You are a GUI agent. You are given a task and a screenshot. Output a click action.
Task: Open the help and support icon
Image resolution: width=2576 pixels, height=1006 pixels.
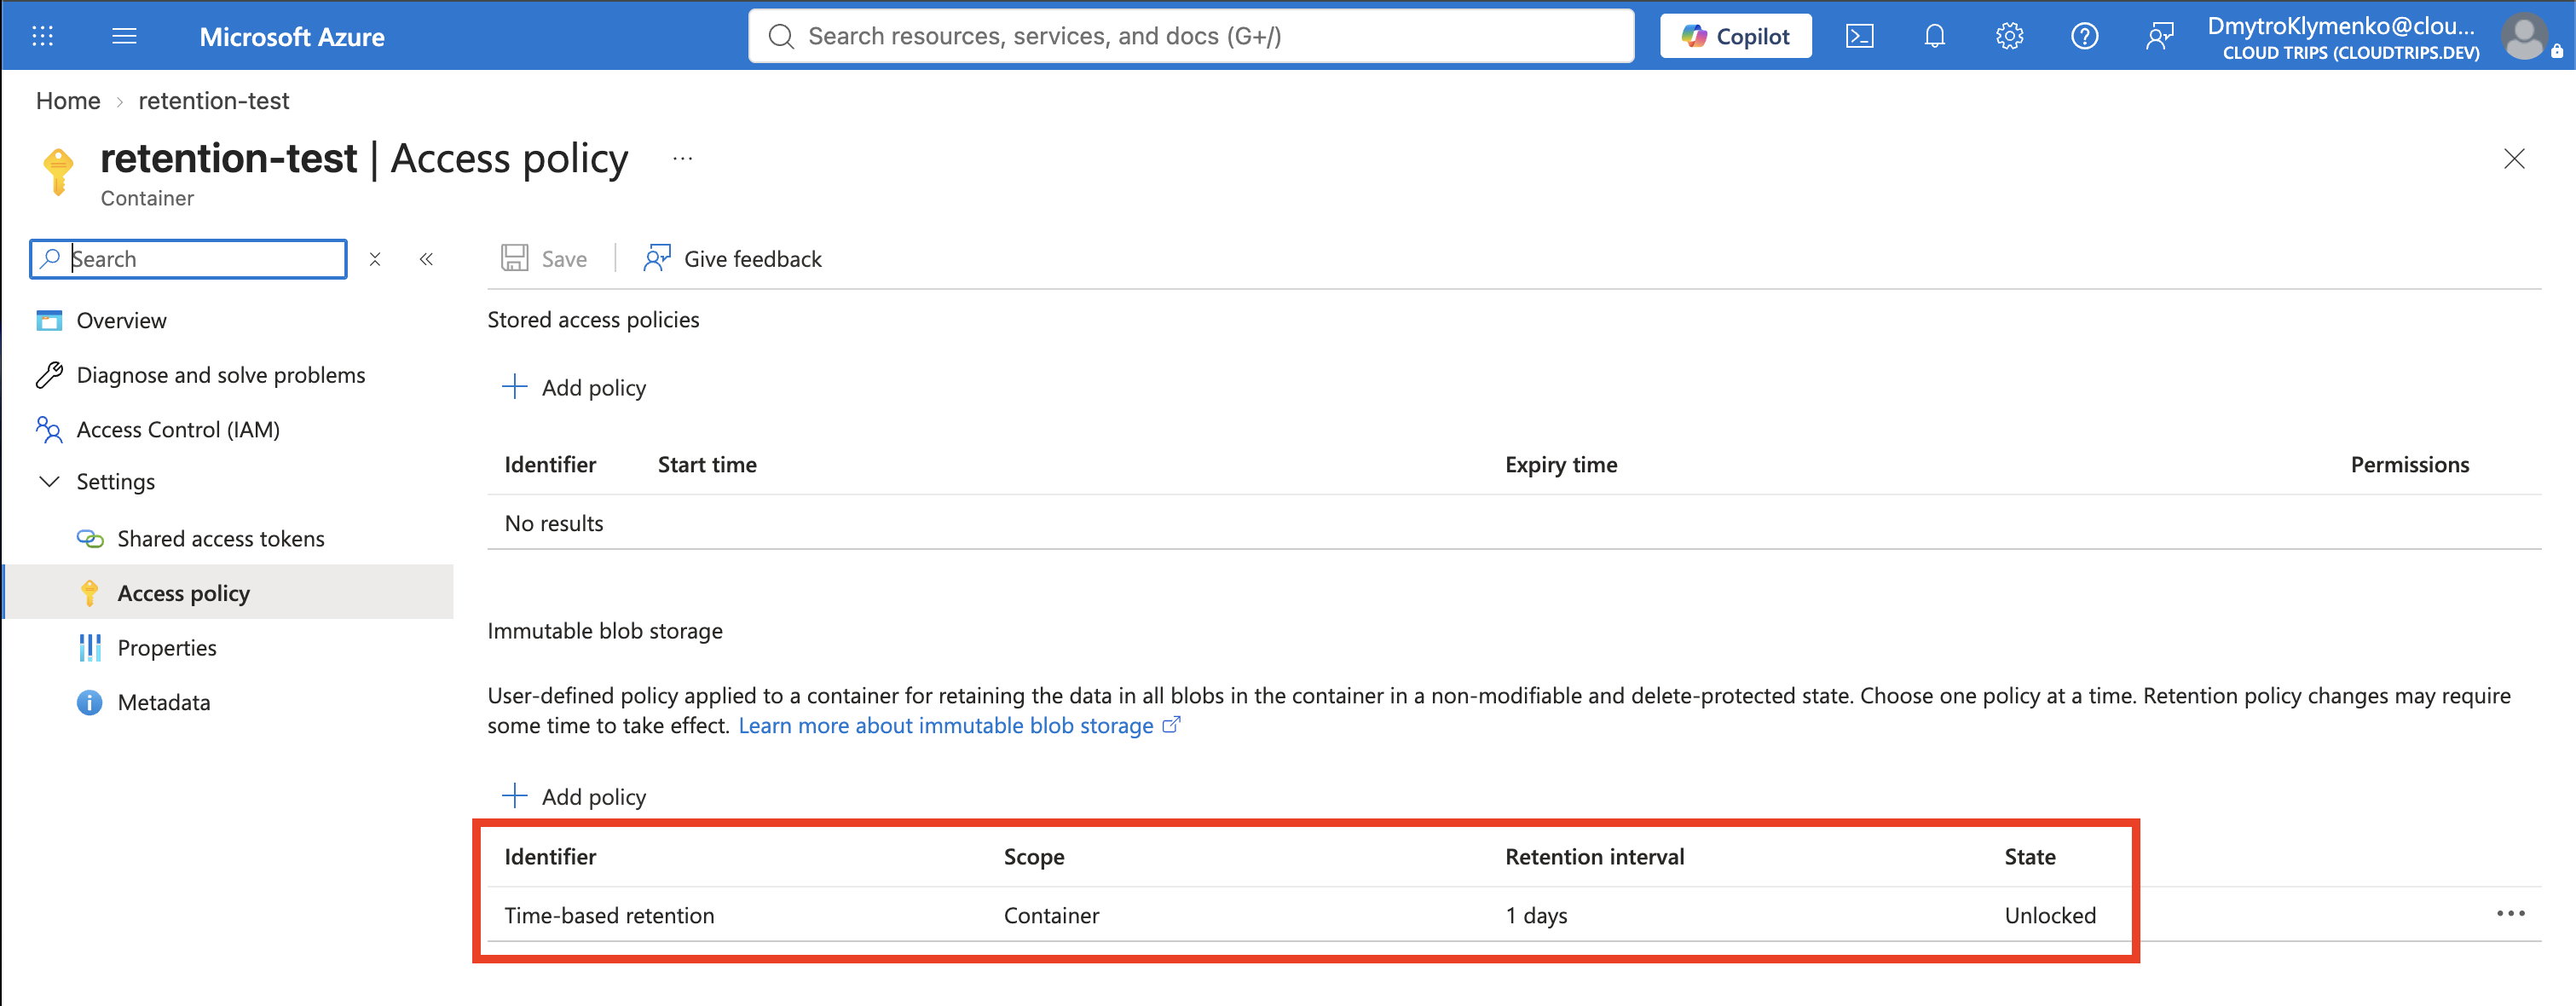tap(2084, 36)
